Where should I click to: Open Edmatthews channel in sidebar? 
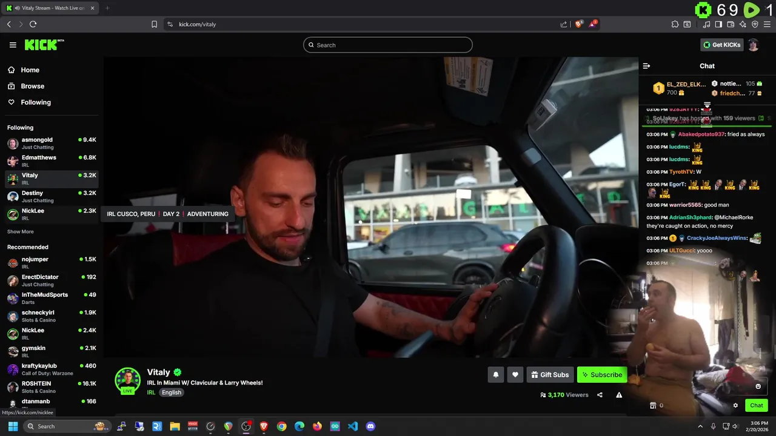pyautogui.click(x=52, y=160)
